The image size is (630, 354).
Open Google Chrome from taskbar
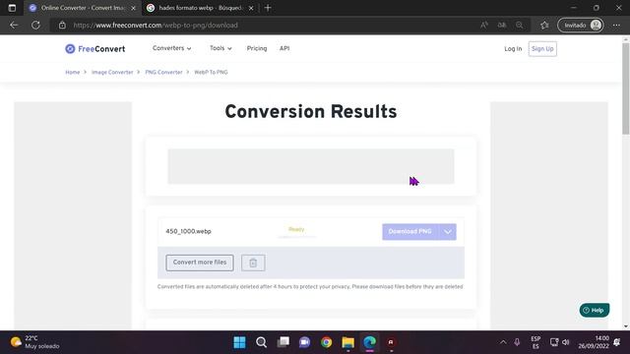point(327,342)
